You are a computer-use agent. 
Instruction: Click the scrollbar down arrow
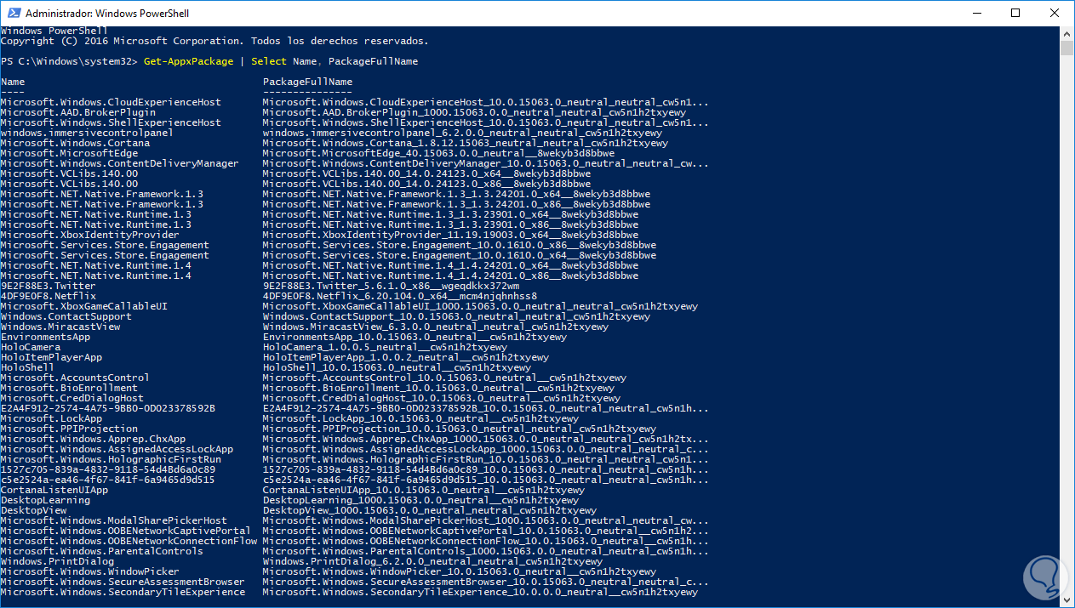pyautogui.click(x=1066, y=600)
